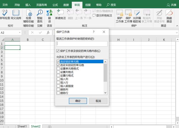
Task: Click the insert function fx icon
Action: click(48, 33)
